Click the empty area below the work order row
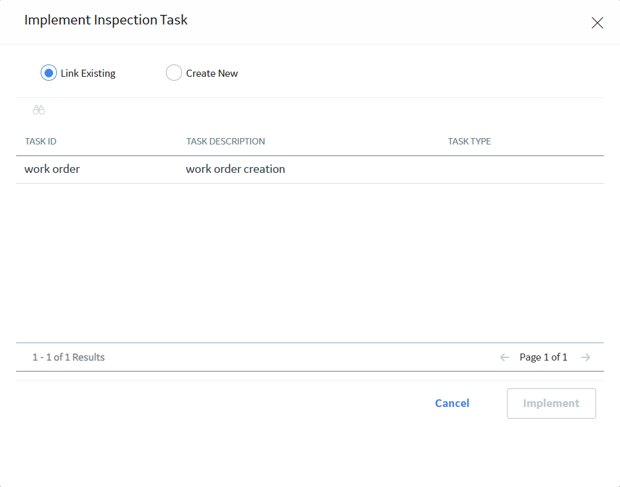This screenshot has height=487, width=620. (310, 263)
